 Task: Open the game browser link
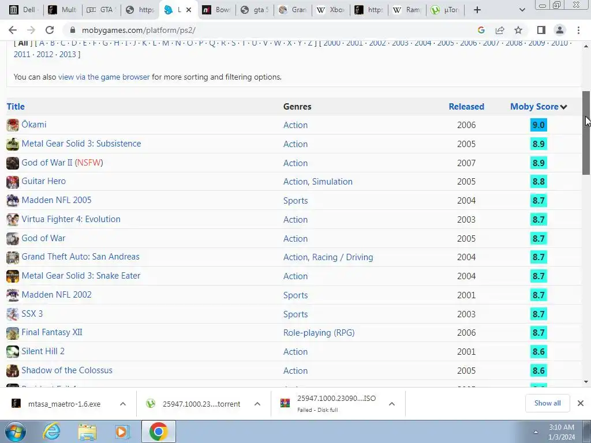click(104, 77)
